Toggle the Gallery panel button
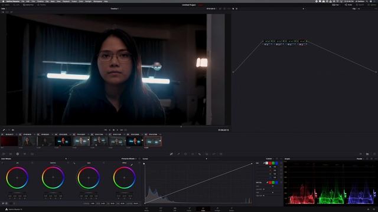 tap(6, 5)
